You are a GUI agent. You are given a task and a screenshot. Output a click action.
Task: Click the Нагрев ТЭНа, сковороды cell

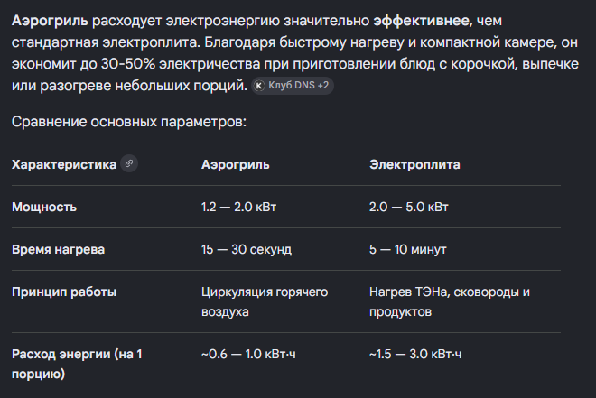coord(450,302)
